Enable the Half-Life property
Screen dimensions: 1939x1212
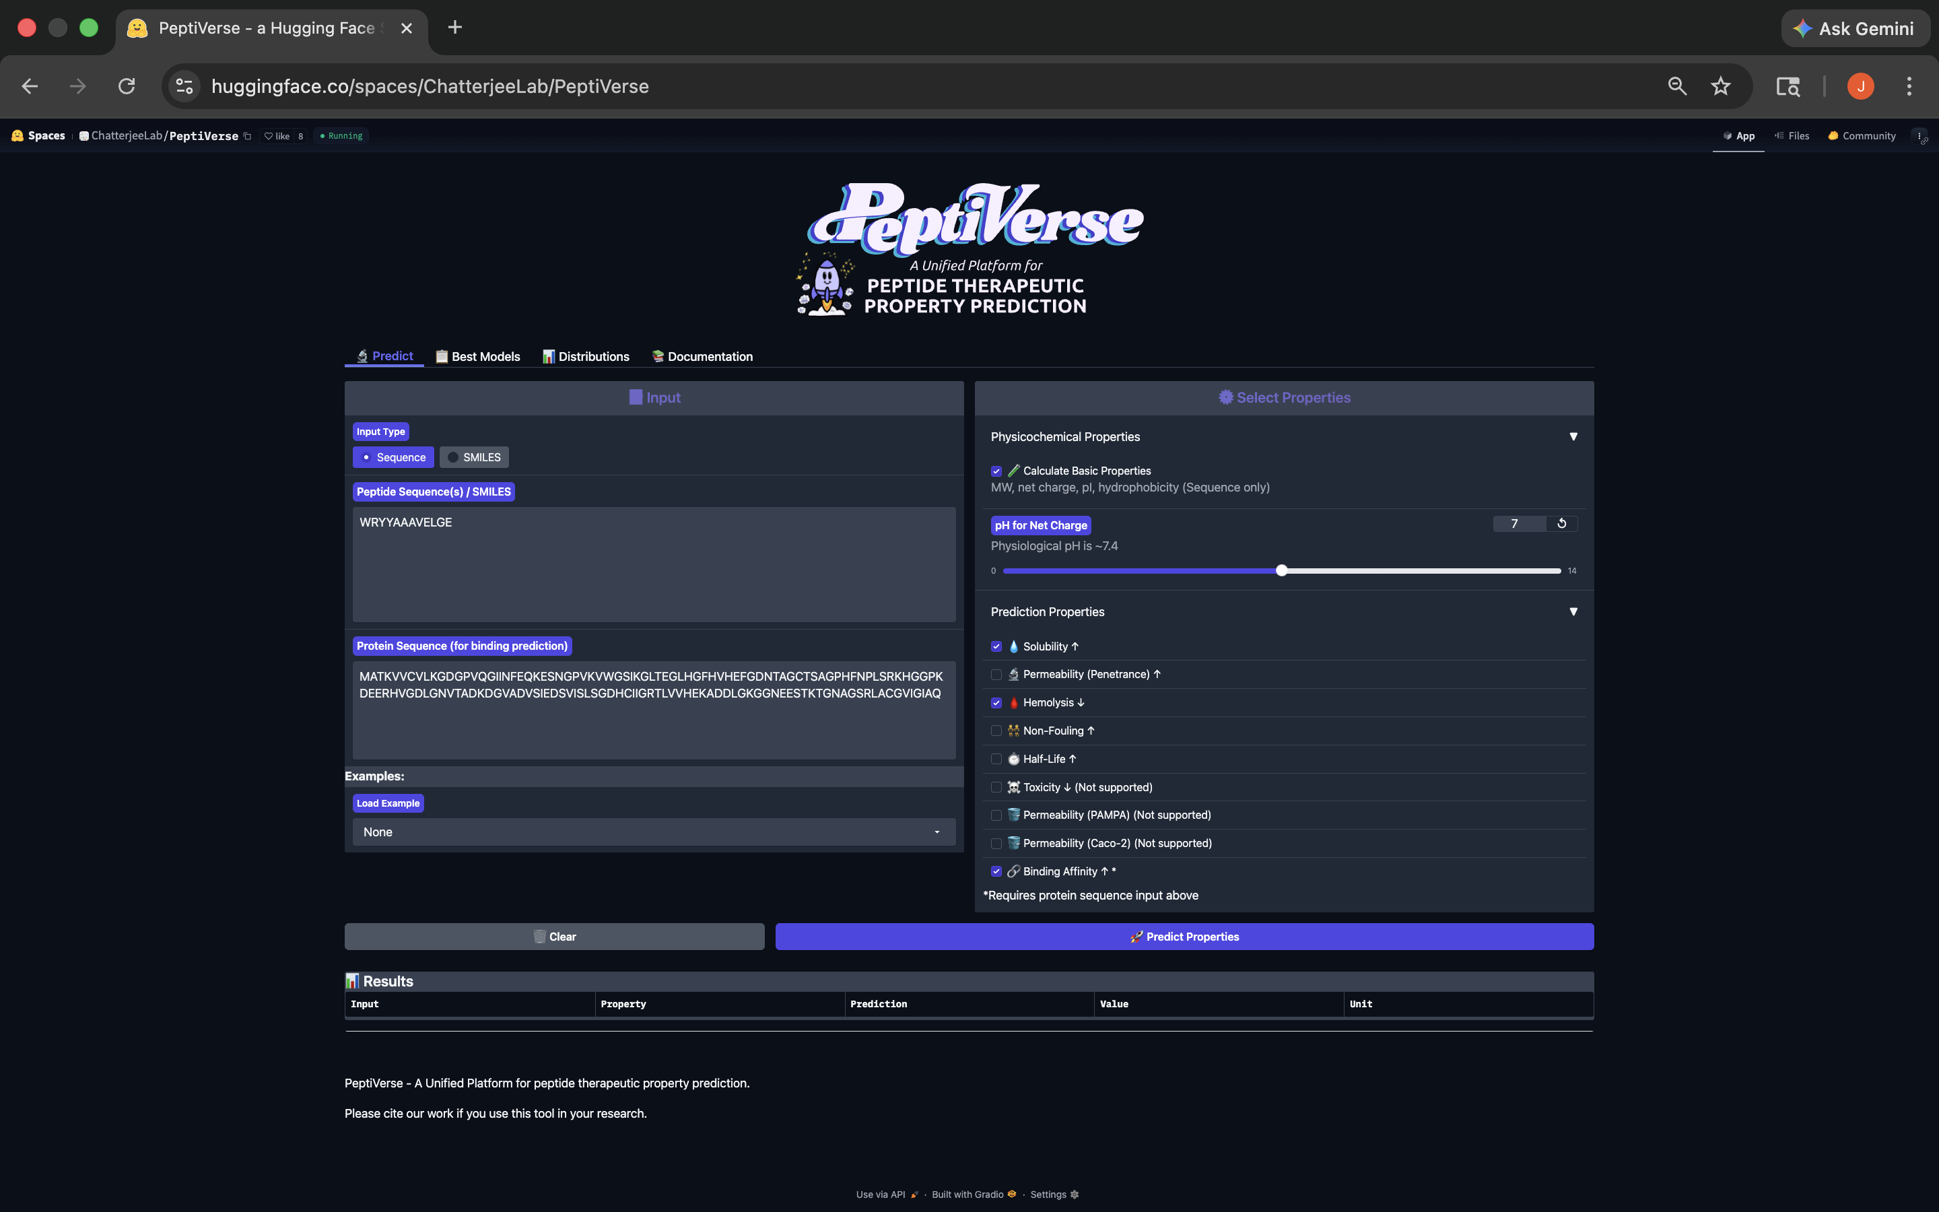pyautogui.click(x=996, y=759)
